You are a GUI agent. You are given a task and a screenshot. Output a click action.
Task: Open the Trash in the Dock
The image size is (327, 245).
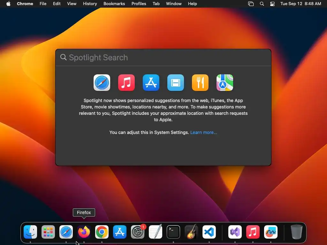click(297, 232)
